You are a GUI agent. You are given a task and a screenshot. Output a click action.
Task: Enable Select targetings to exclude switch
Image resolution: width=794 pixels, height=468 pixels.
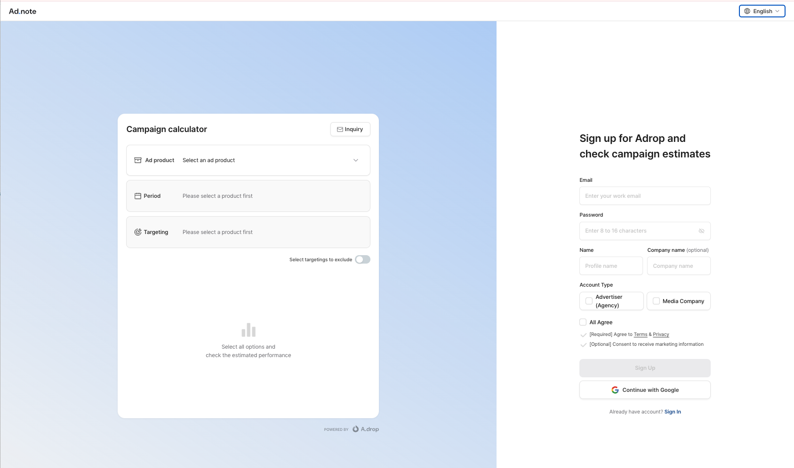[x=362, y=259]
